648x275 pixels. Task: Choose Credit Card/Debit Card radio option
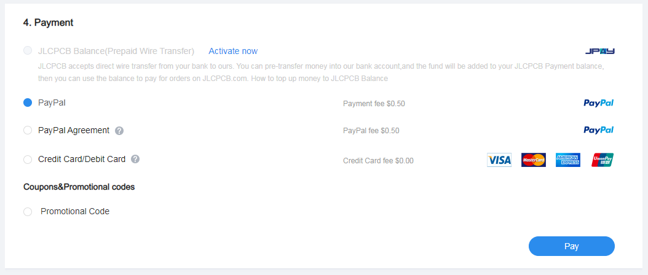(28, 160)
